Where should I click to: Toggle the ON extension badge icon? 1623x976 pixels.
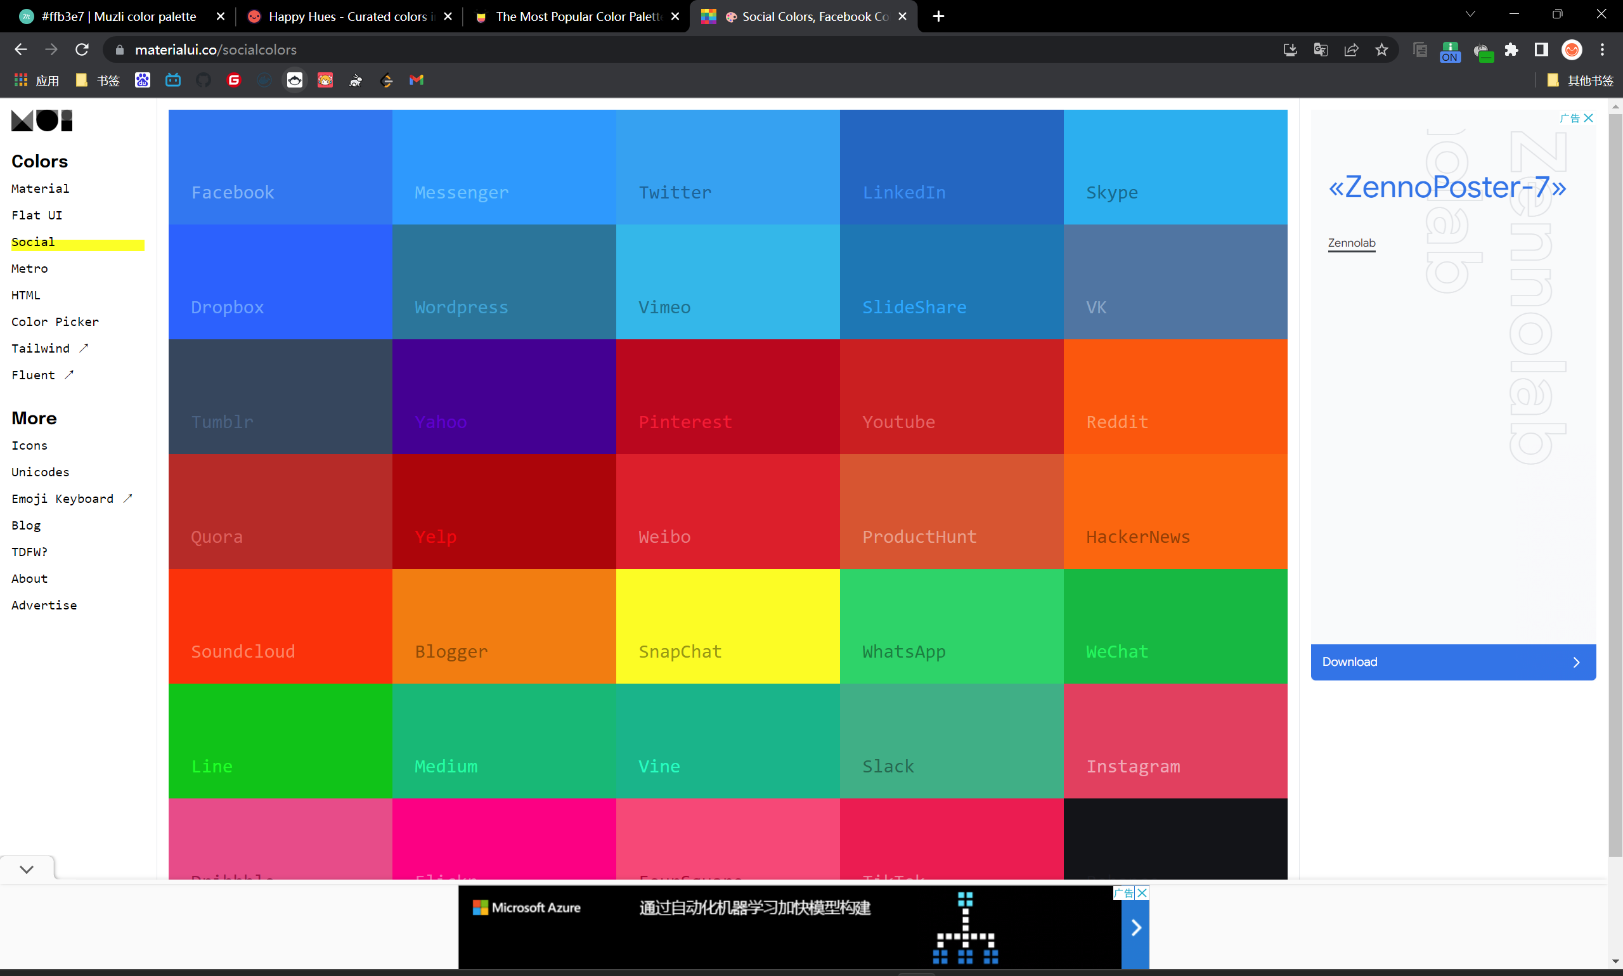(x=1449, y=51)
